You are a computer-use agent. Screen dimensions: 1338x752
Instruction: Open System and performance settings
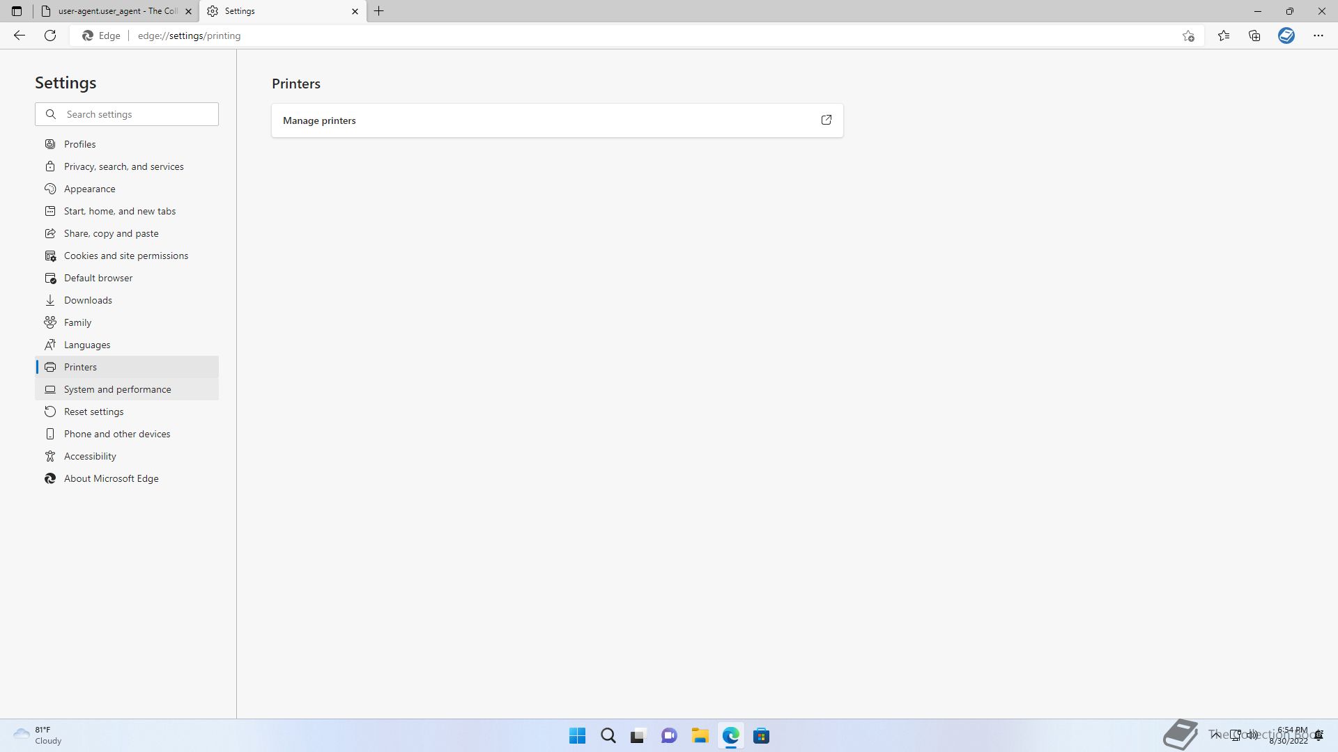[127, 389]
